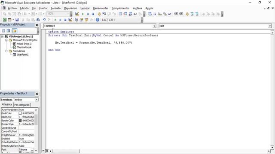Toggle Design Mode on the Debug toolbar
Viewport: 275px width, 154px height.
(77, 14)
